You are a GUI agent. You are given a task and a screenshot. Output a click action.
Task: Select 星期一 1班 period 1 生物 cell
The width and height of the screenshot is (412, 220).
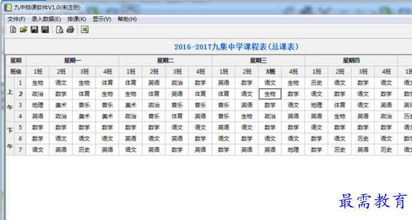pyautogui.click(x=38, y=83)
